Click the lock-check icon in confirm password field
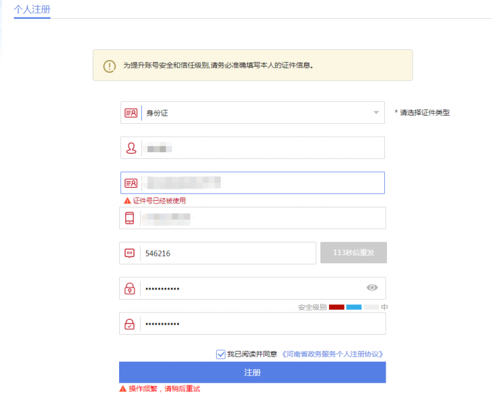 130,324
